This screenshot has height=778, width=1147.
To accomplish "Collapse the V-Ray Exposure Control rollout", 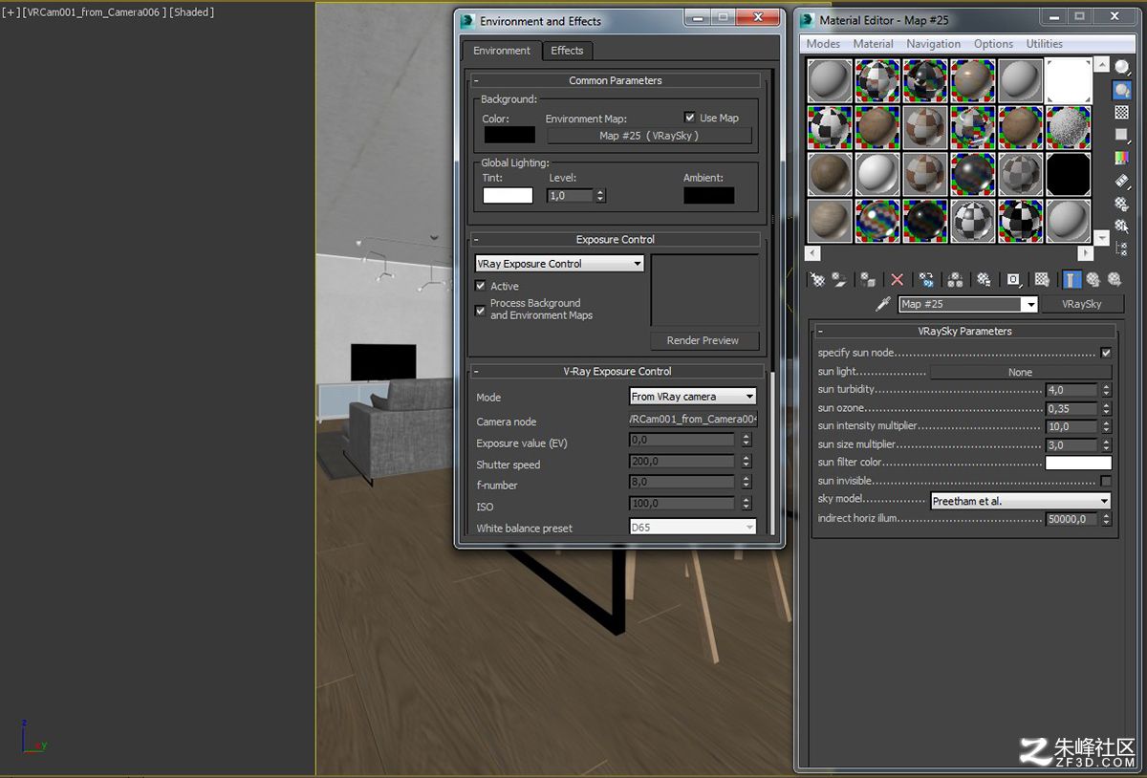I will pos(617,371).
